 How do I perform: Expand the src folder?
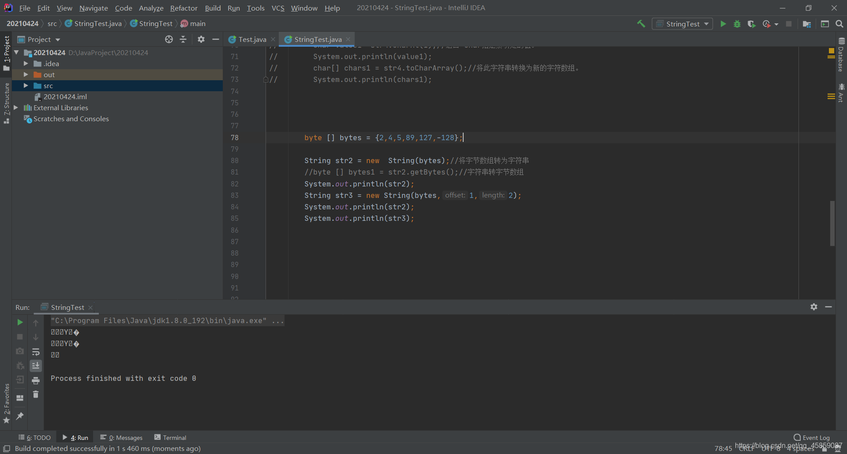[x=26, y=86]
